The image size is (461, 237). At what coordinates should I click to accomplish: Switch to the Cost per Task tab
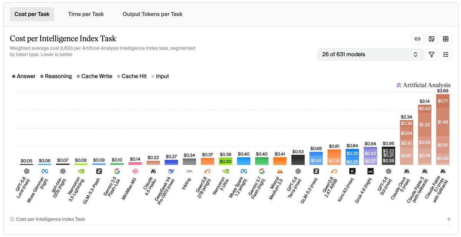pos(32,14)
